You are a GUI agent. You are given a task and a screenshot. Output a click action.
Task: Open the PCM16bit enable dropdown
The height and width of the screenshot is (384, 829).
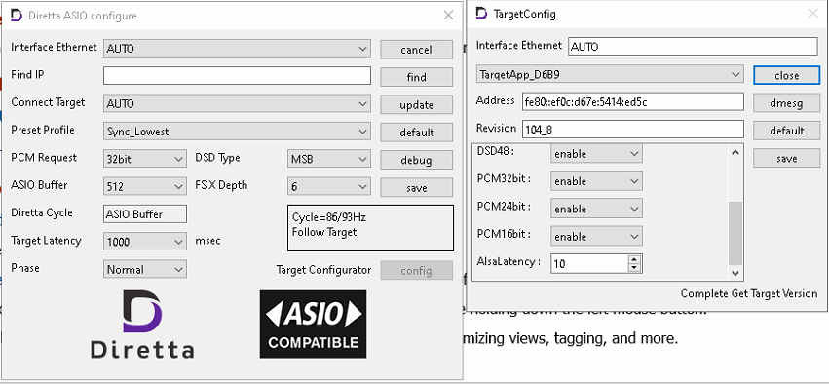coord(596,236)
